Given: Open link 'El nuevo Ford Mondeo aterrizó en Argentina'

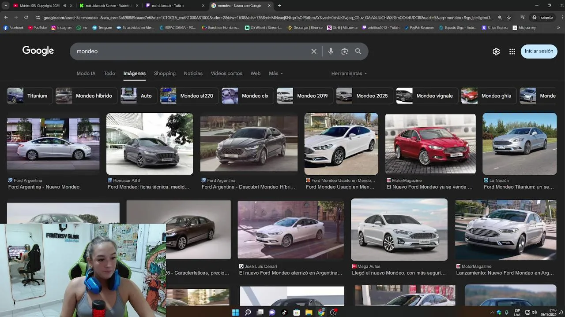Looking at the screenshot, I should point(291,273).
